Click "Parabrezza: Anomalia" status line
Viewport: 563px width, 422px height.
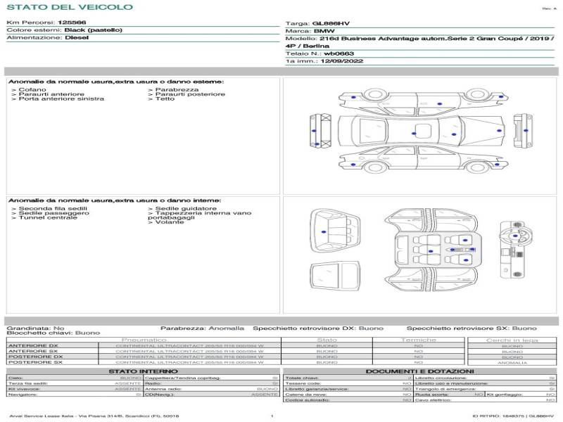click(202, 328)
